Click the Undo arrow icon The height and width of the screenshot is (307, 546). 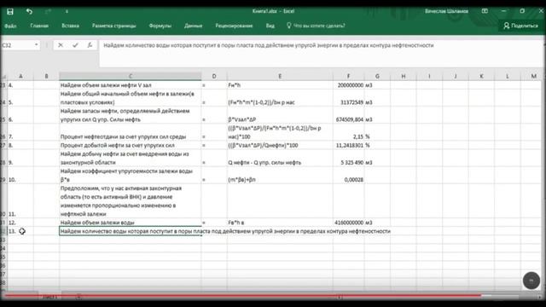tap(29, 11)
